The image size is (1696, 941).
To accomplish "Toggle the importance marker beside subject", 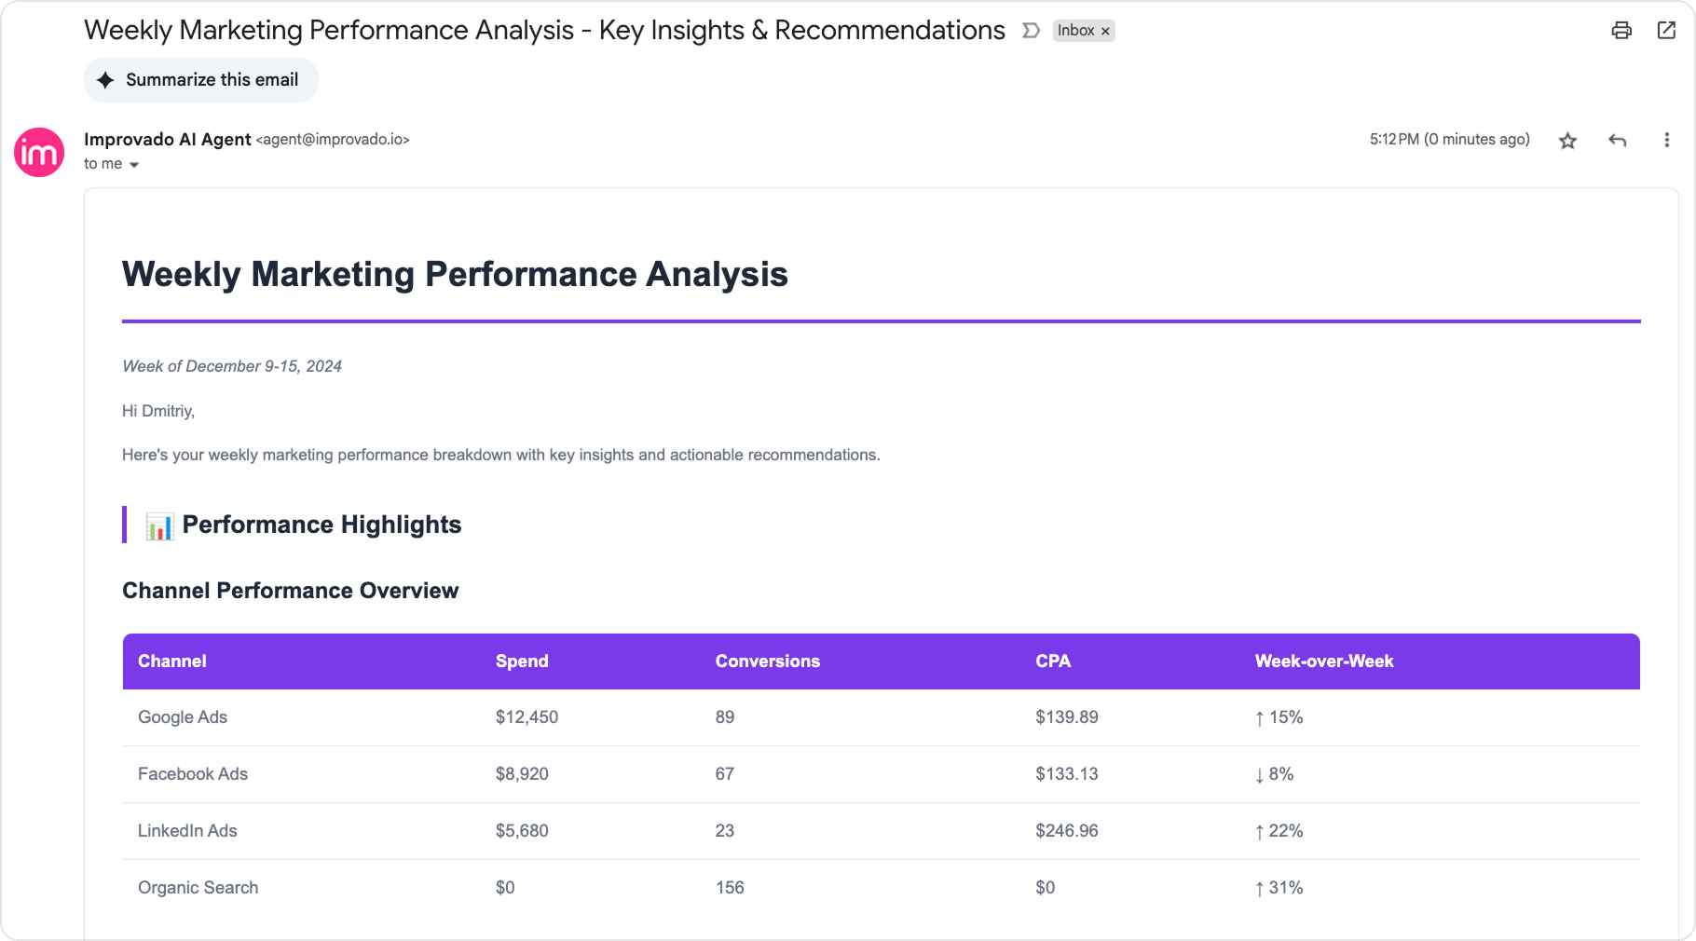I will pyautogui.click(x=1031, y=31).
